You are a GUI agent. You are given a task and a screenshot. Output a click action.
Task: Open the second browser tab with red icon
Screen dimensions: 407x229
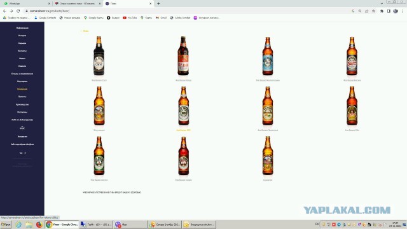[x=78, y=4]
